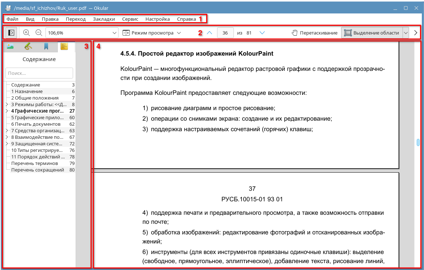Open the thumbnails sidebar tab
Image resolution: width=424 pixels, height=270 pixels.
tap(11, 47)
